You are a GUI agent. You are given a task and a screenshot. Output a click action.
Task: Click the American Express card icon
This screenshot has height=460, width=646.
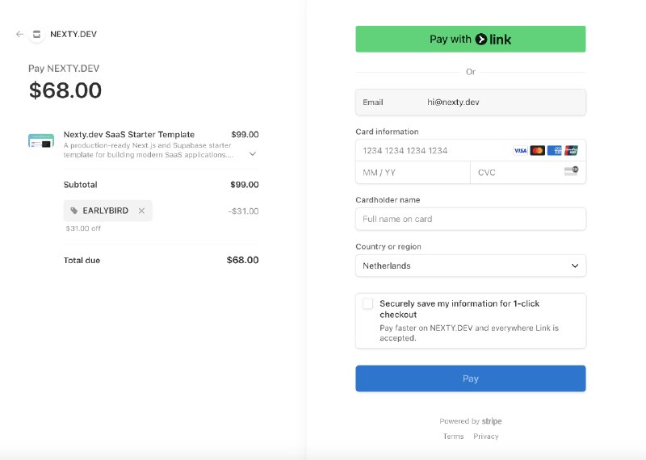(555, 150)
